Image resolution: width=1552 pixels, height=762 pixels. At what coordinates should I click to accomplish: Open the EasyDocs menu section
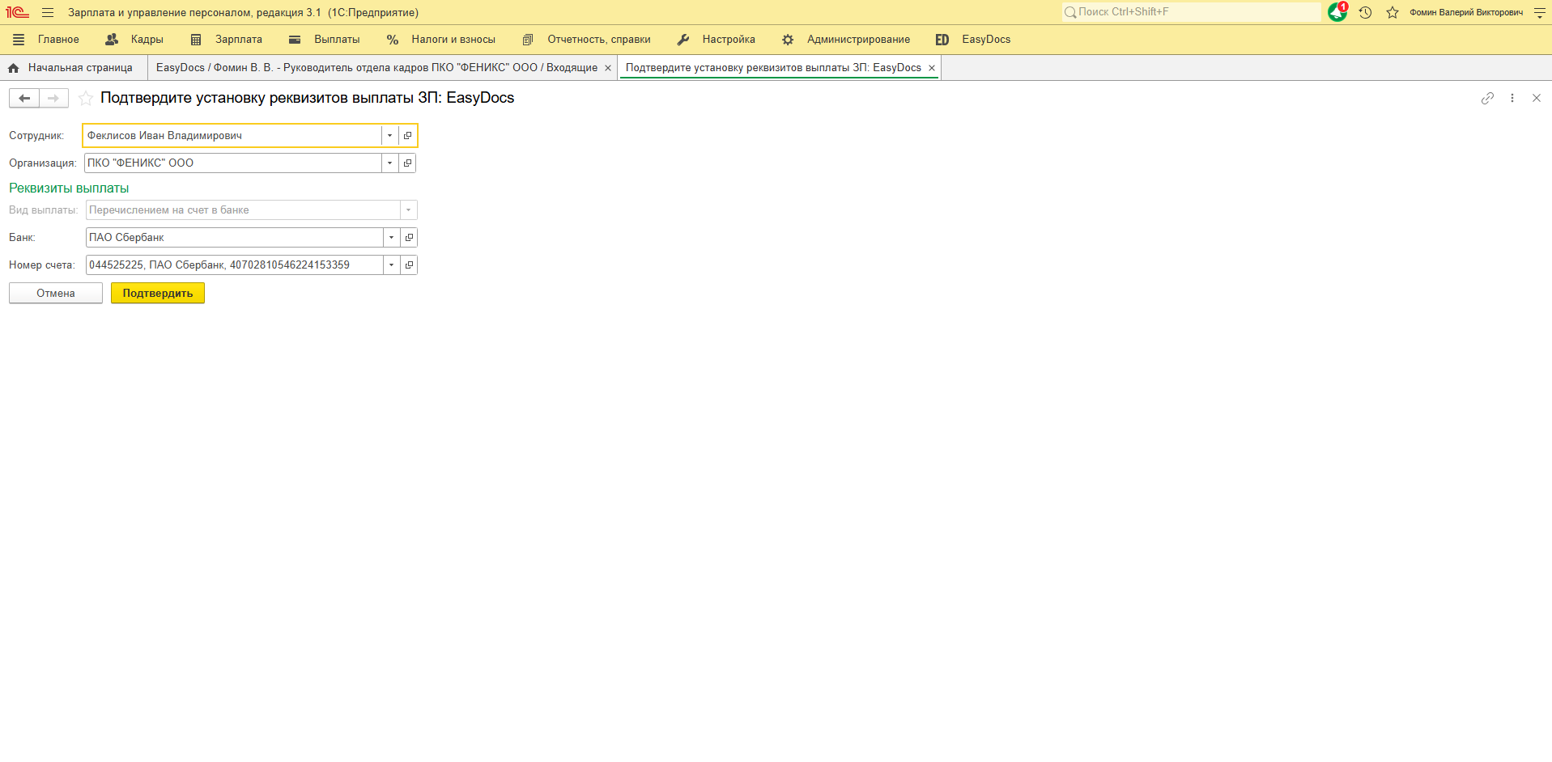pos(985,40)
